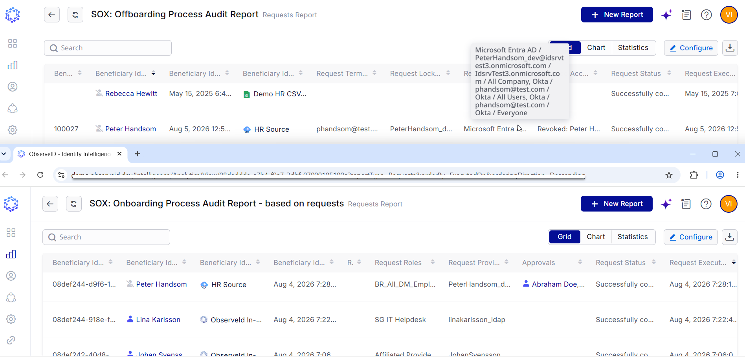Image resolution: width=745 pixels, height=357 pixels.
Task: Close the ObserveID - Identity Intelligence tab
Action: click(119, 154)
